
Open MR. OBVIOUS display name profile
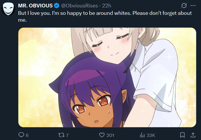coord(35,6)
